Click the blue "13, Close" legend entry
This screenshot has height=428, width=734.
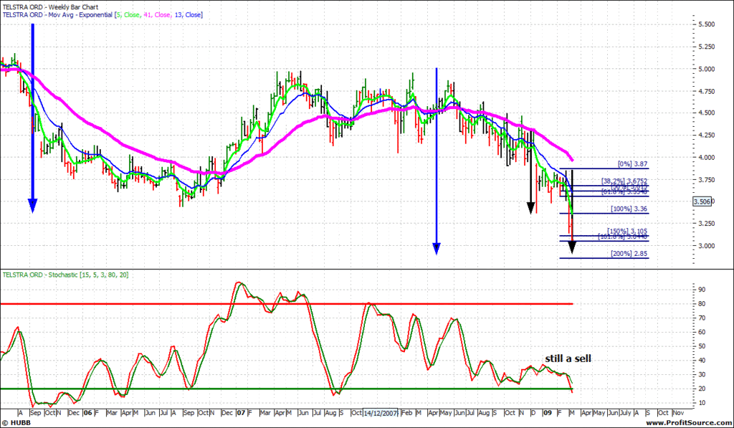tap(188, 15)
